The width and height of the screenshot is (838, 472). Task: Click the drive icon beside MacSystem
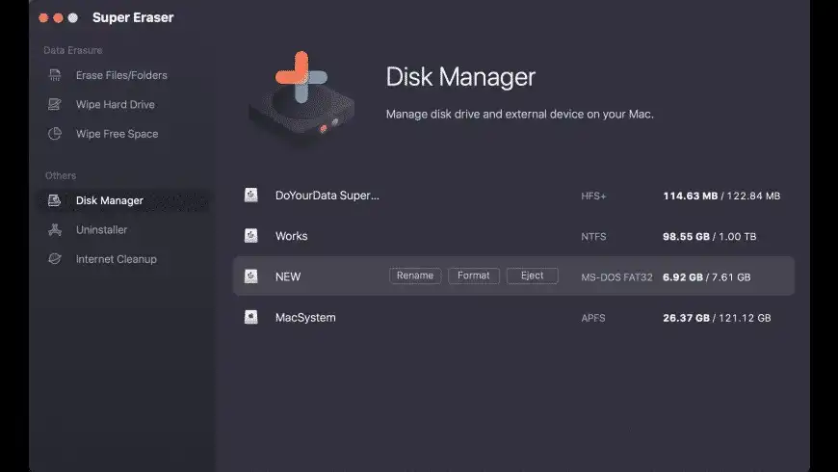pyautogui.click(x=250, y=317)
